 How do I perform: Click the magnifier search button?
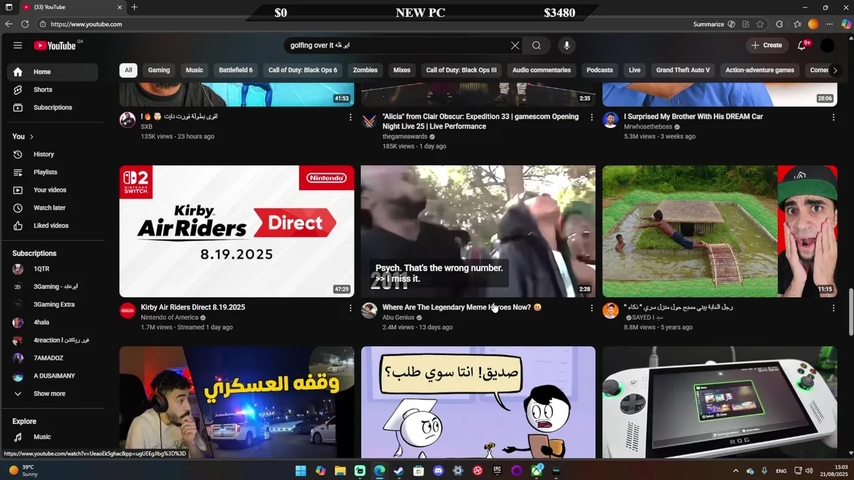point(536,45)
